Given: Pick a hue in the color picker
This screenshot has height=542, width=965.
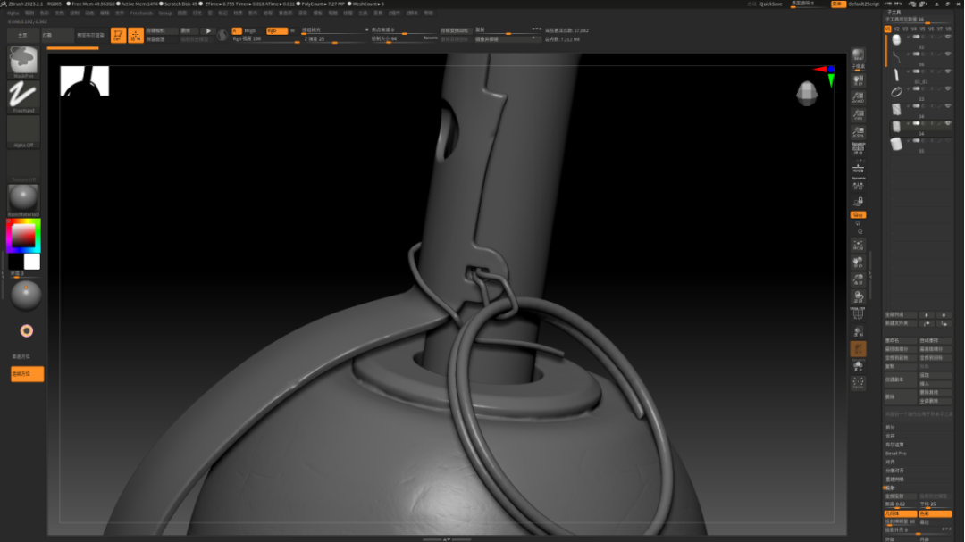Looking at the screenshot, I should [x=23, y=236].
